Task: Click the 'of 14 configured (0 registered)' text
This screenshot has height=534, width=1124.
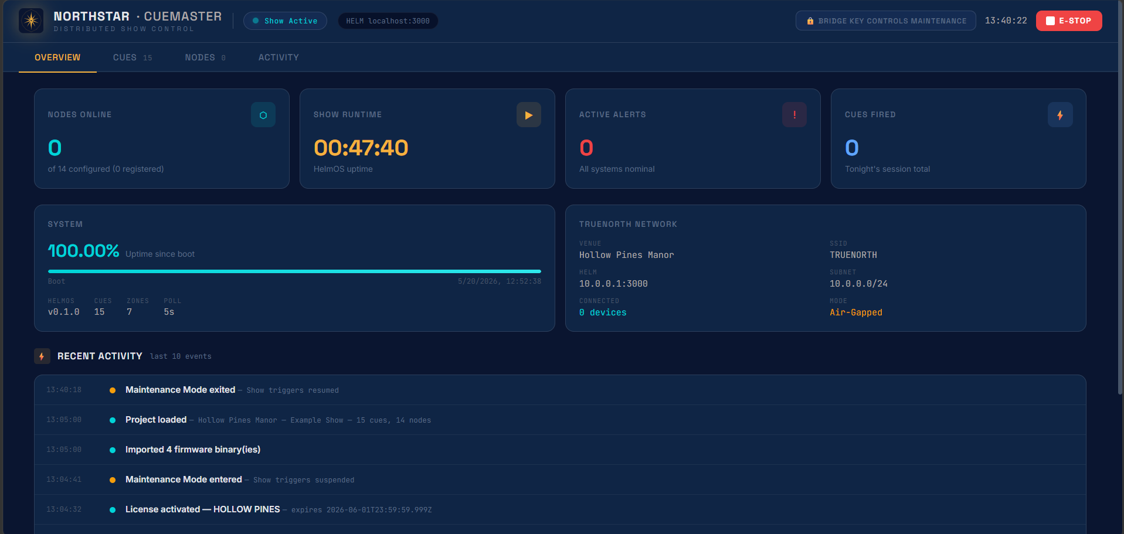Action: pos(106,169)
